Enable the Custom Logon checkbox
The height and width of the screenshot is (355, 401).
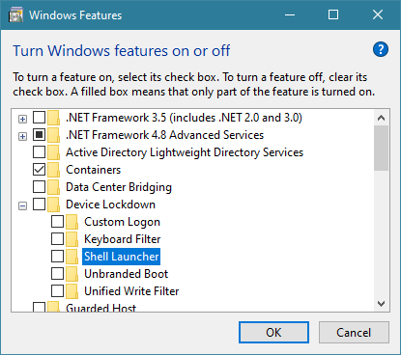[57, 222]
